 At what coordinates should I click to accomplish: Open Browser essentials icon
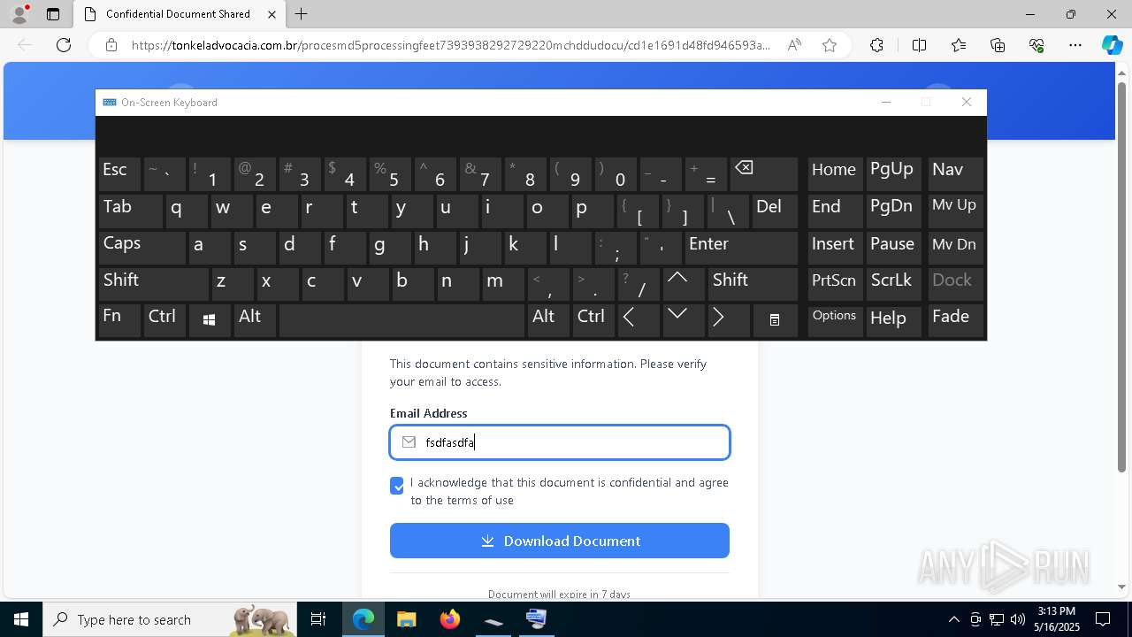(x=1036, y=45)
